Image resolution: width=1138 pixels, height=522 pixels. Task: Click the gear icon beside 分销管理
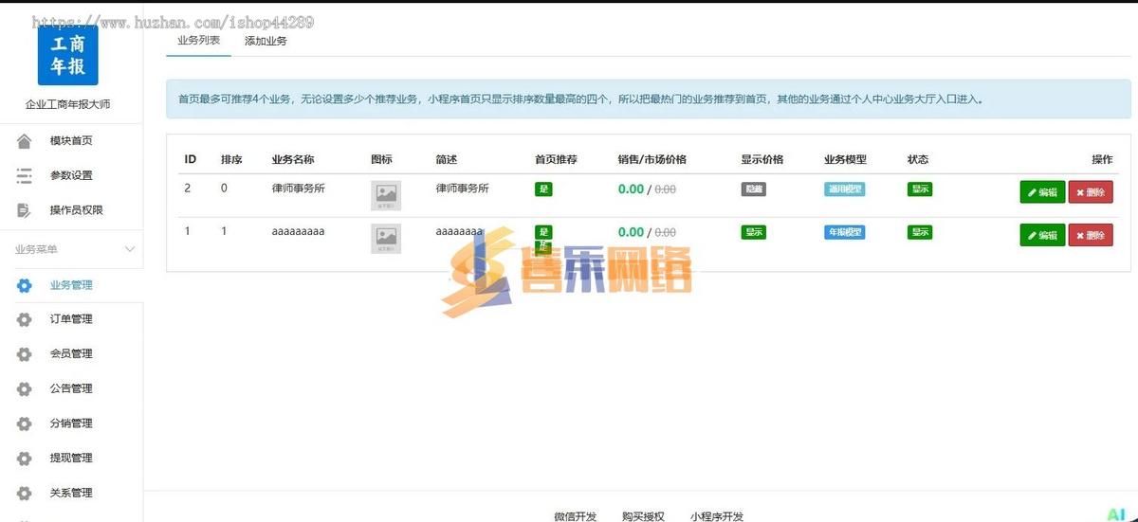25,423
